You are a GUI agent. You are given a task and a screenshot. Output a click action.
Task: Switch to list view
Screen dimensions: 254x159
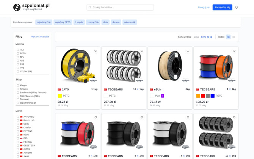(x=234, y=37)
